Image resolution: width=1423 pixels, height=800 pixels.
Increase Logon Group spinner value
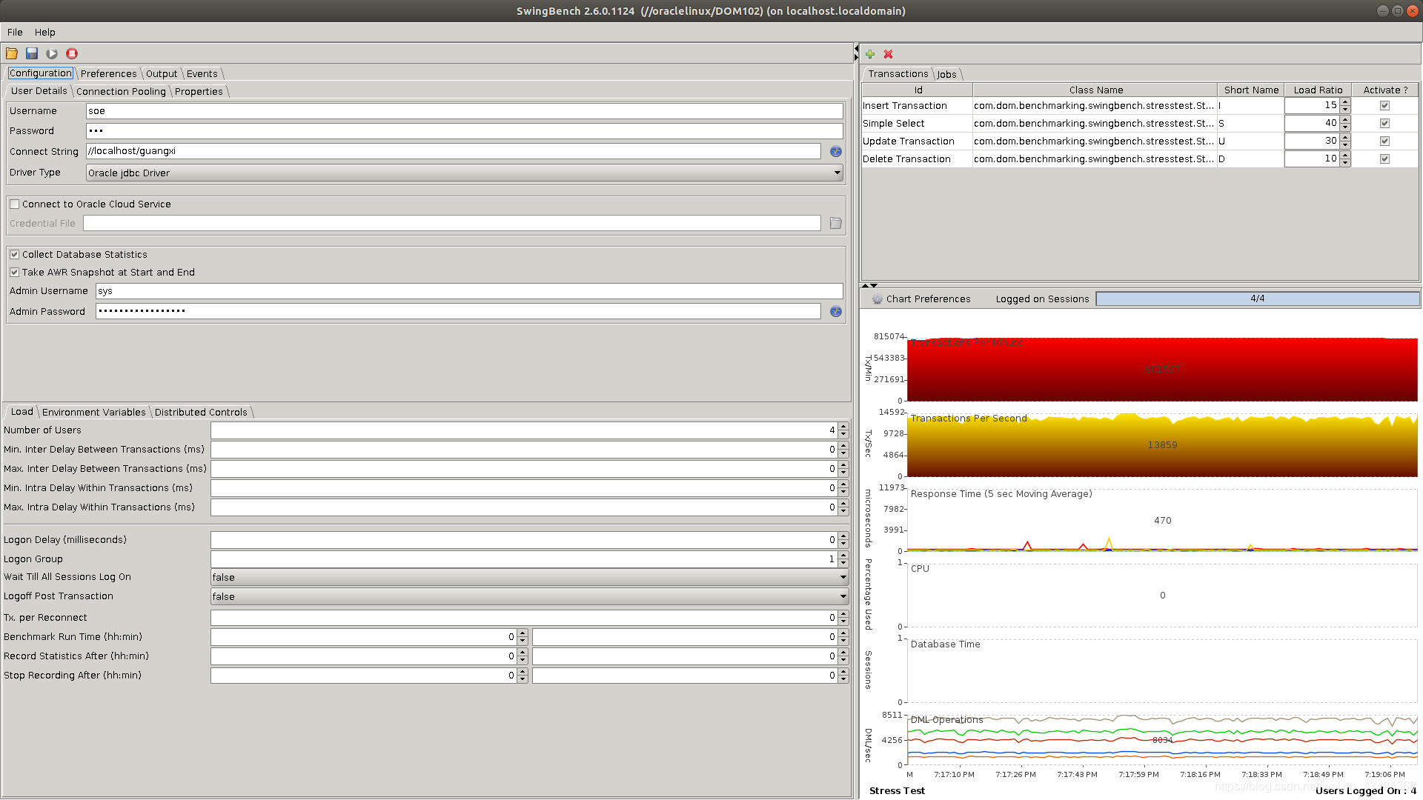coord(843,556)
